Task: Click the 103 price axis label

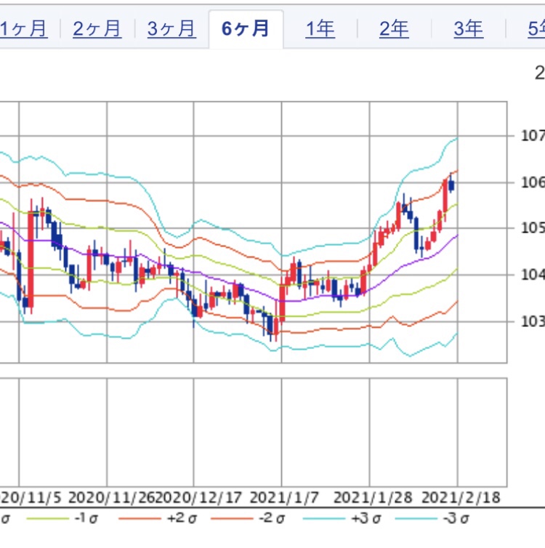Action: tap(532, 321)
